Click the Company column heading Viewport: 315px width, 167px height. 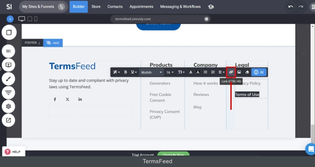coord(205,65)
